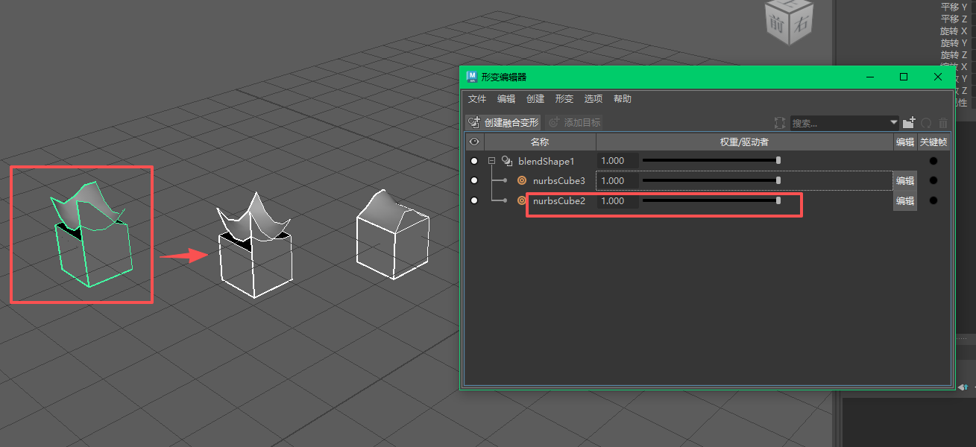976x447 pixels.
Task: Open the 编辑 menu in Shape Editor
Action: (x=506, y=99)
